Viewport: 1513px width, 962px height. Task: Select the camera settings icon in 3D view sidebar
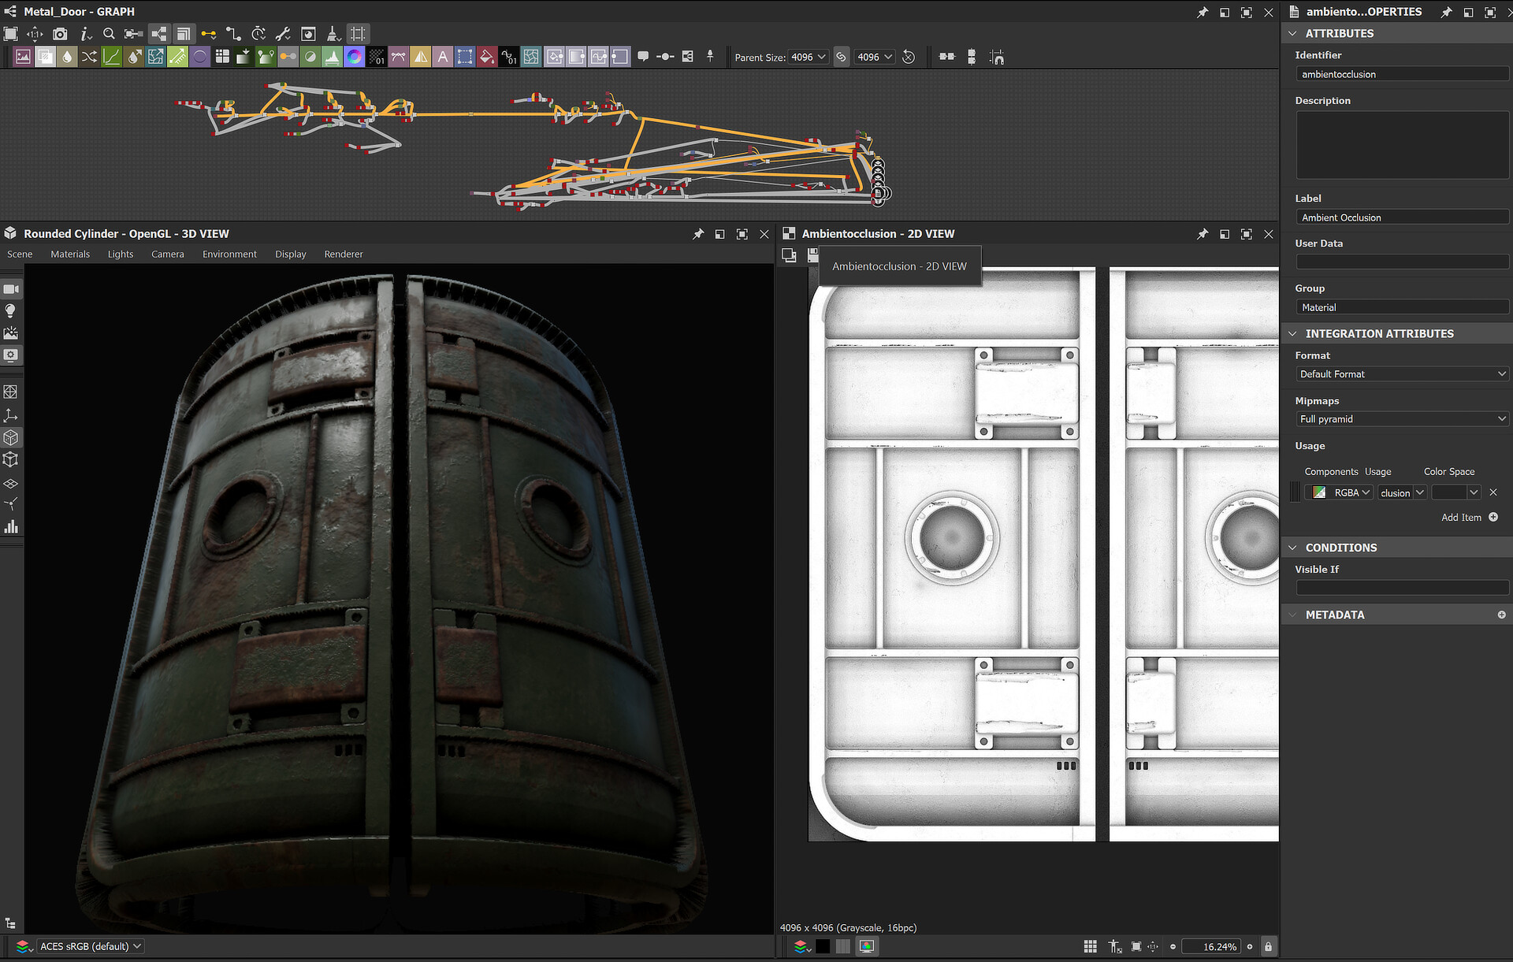pyautogui.click(x=10, y=288)
